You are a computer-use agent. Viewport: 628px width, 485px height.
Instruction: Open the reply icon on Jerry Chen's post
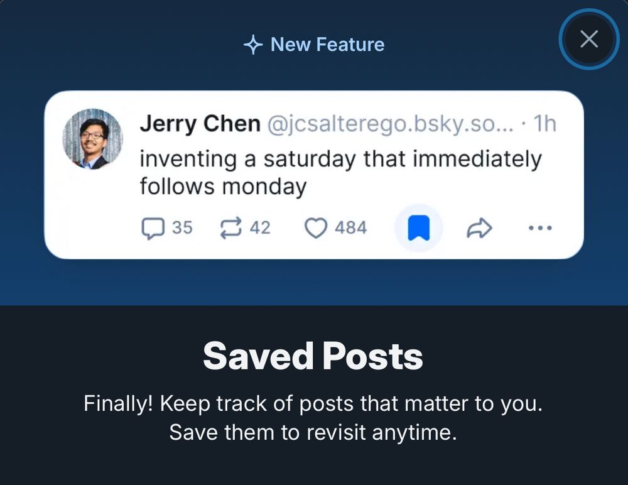[x=153, y=228]
